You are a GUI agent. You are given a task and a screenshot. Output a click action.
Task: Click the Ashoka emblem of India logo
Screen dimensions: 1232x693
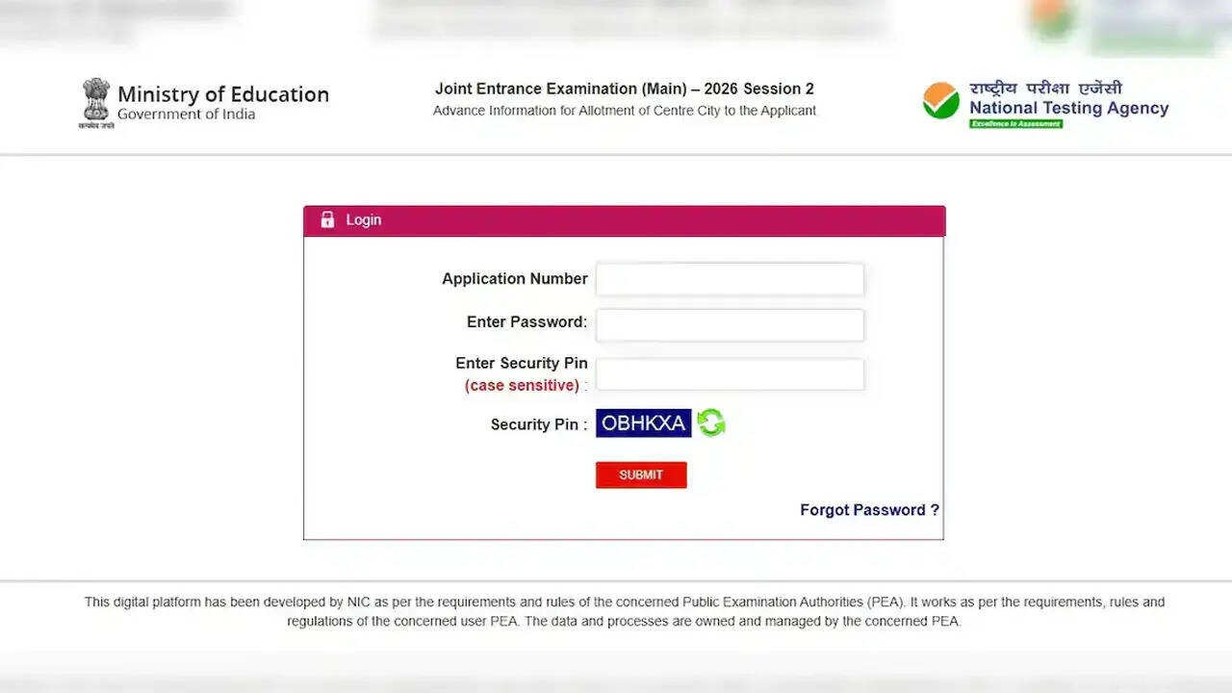(x=96, y=101)
